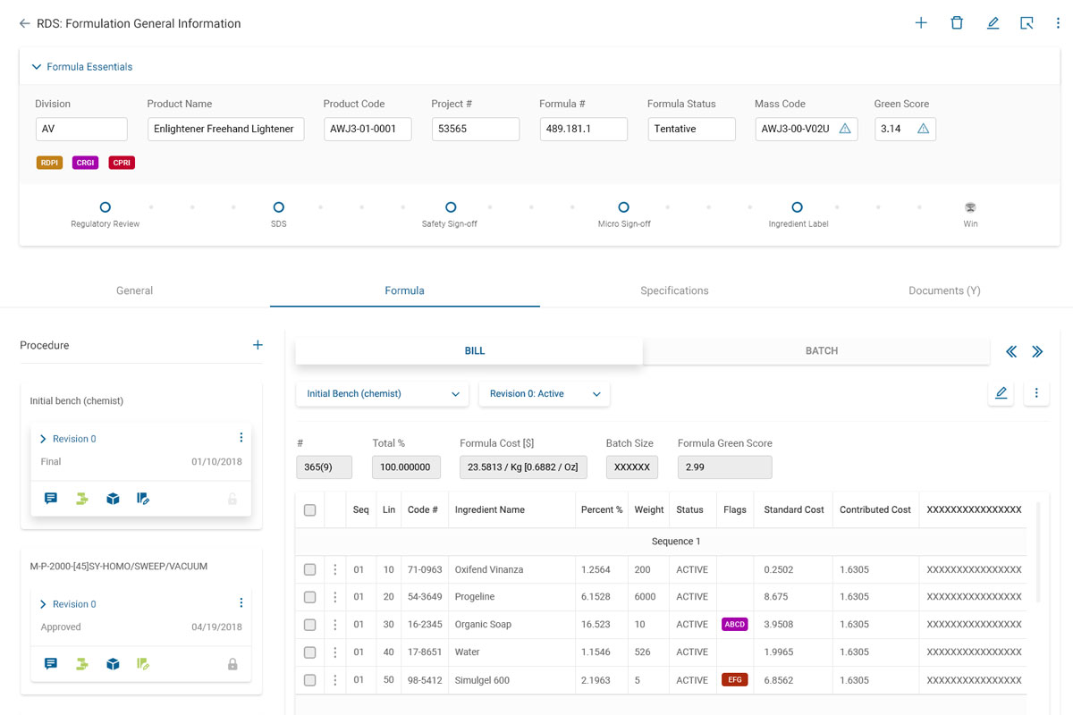Open the pop-out window icon in header
This screenshot has height=715, width=1073.
pos(1027,23)
